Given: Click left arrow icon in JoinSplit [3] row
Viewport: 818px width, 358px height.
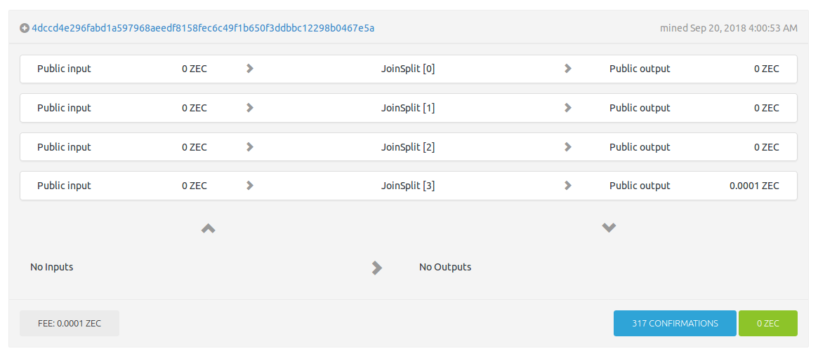Looking at the screenshot, I should click(x=250, y=186).
